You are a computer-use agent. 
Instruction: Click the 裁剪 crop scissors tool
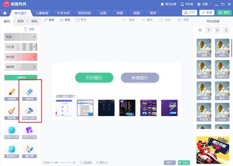[x=65, y=20]
